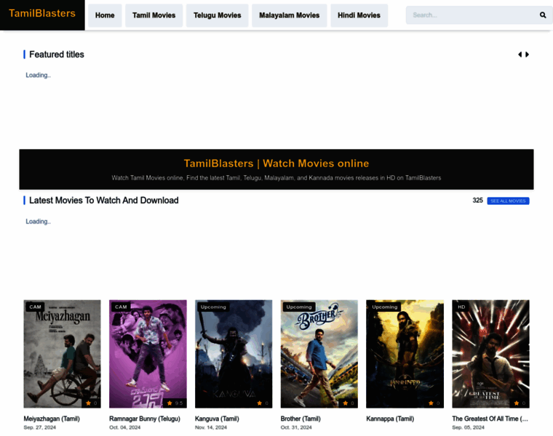Open the Kanguva movie poster

pos(234,354)
